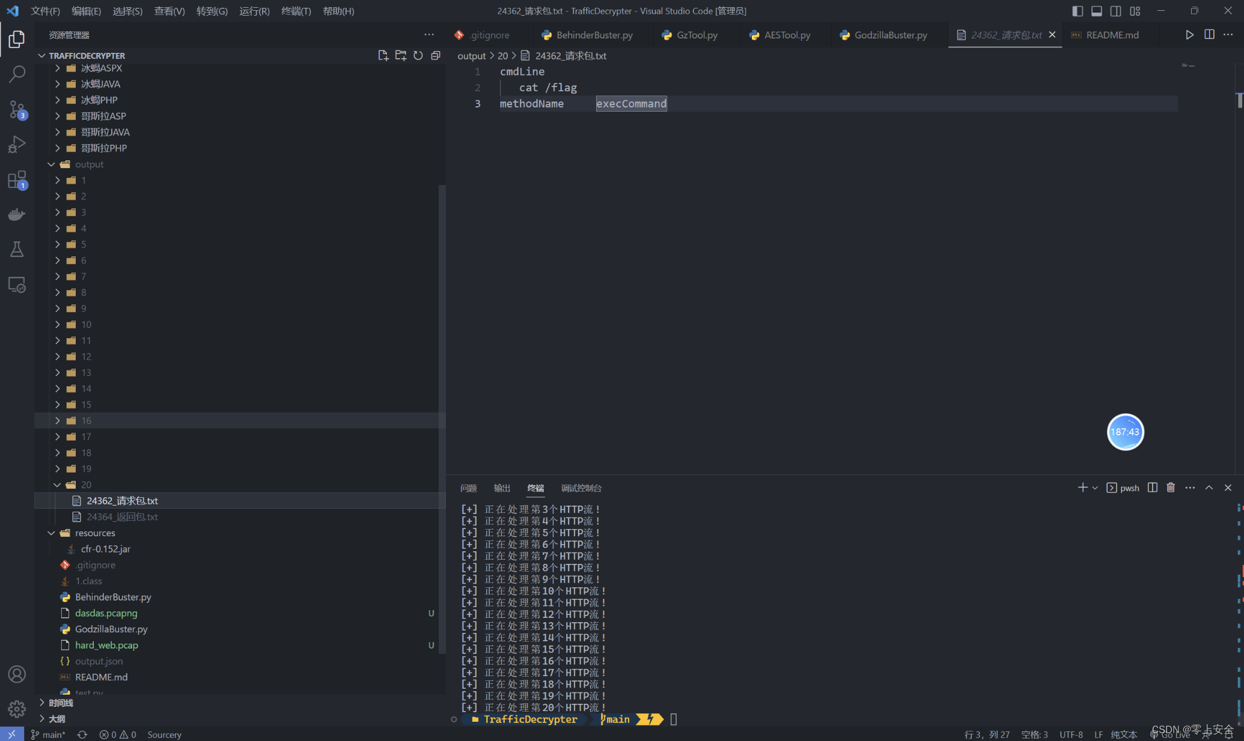Open the 终端(T) menu
This screenshot has height=741, width=1244.
(x=296, y=11)
